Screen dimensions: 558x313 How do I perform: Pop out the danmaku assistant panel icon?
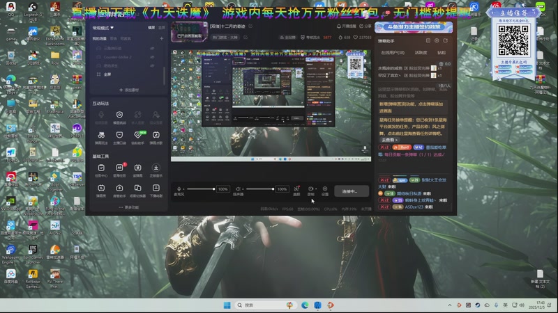point(445,41)
